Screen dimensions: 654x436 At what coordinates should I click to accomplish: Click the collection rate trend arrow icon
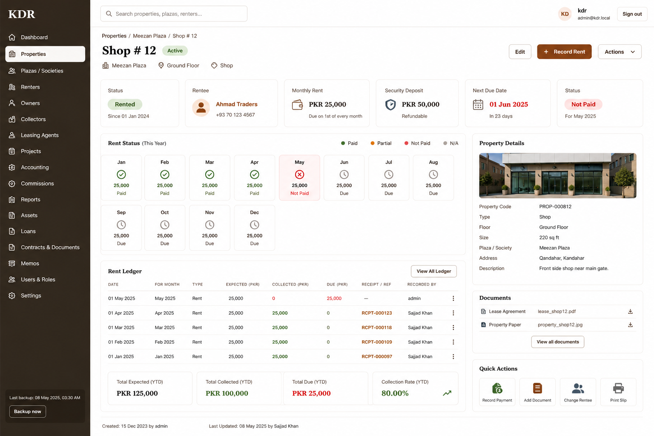click(447, 393)
